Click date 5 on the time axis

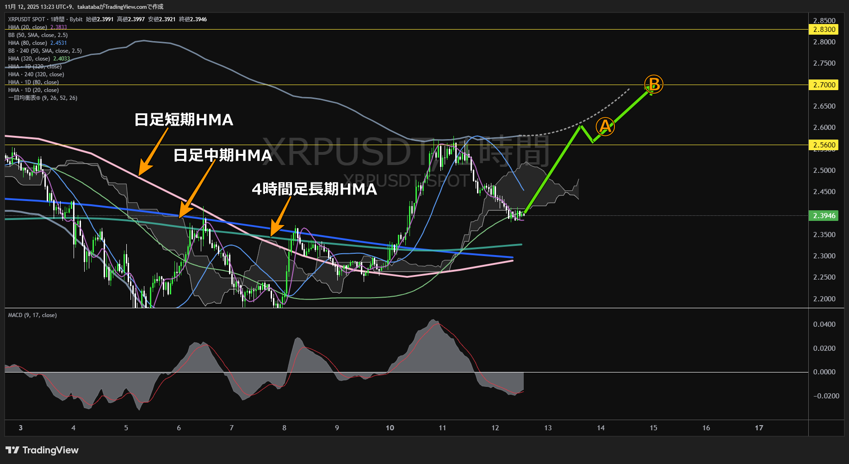click(x=126, y=428)
